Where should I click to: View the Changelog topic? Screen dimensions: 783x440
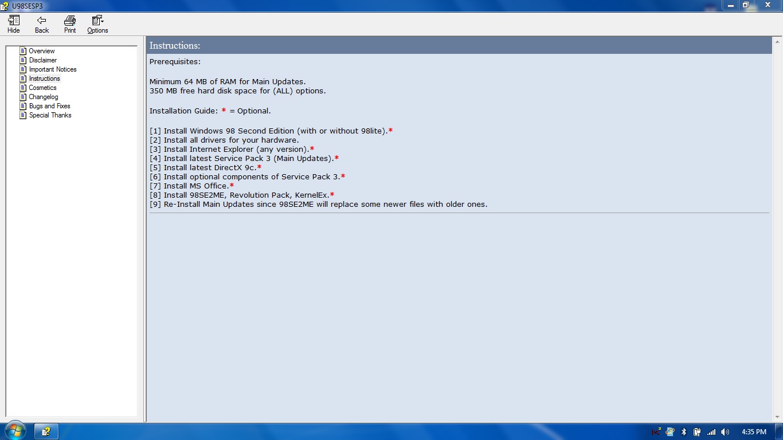pyautogui.click(x=44, y=97)
